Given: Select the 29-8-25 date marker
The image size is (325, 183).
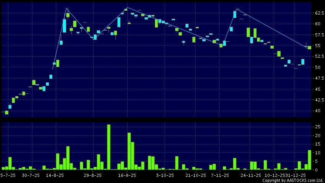Looking at the screenshot, I should tap(93, 175).
